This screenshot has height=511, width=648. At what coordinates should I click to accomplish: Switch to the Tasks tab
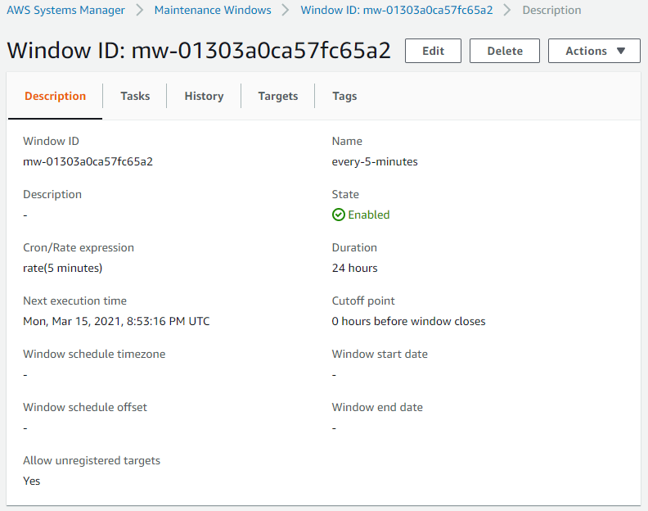135,96
